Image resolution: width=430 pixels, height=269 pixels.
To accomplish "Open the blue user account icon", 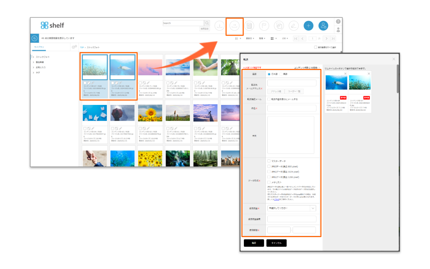I will point(323,26).
